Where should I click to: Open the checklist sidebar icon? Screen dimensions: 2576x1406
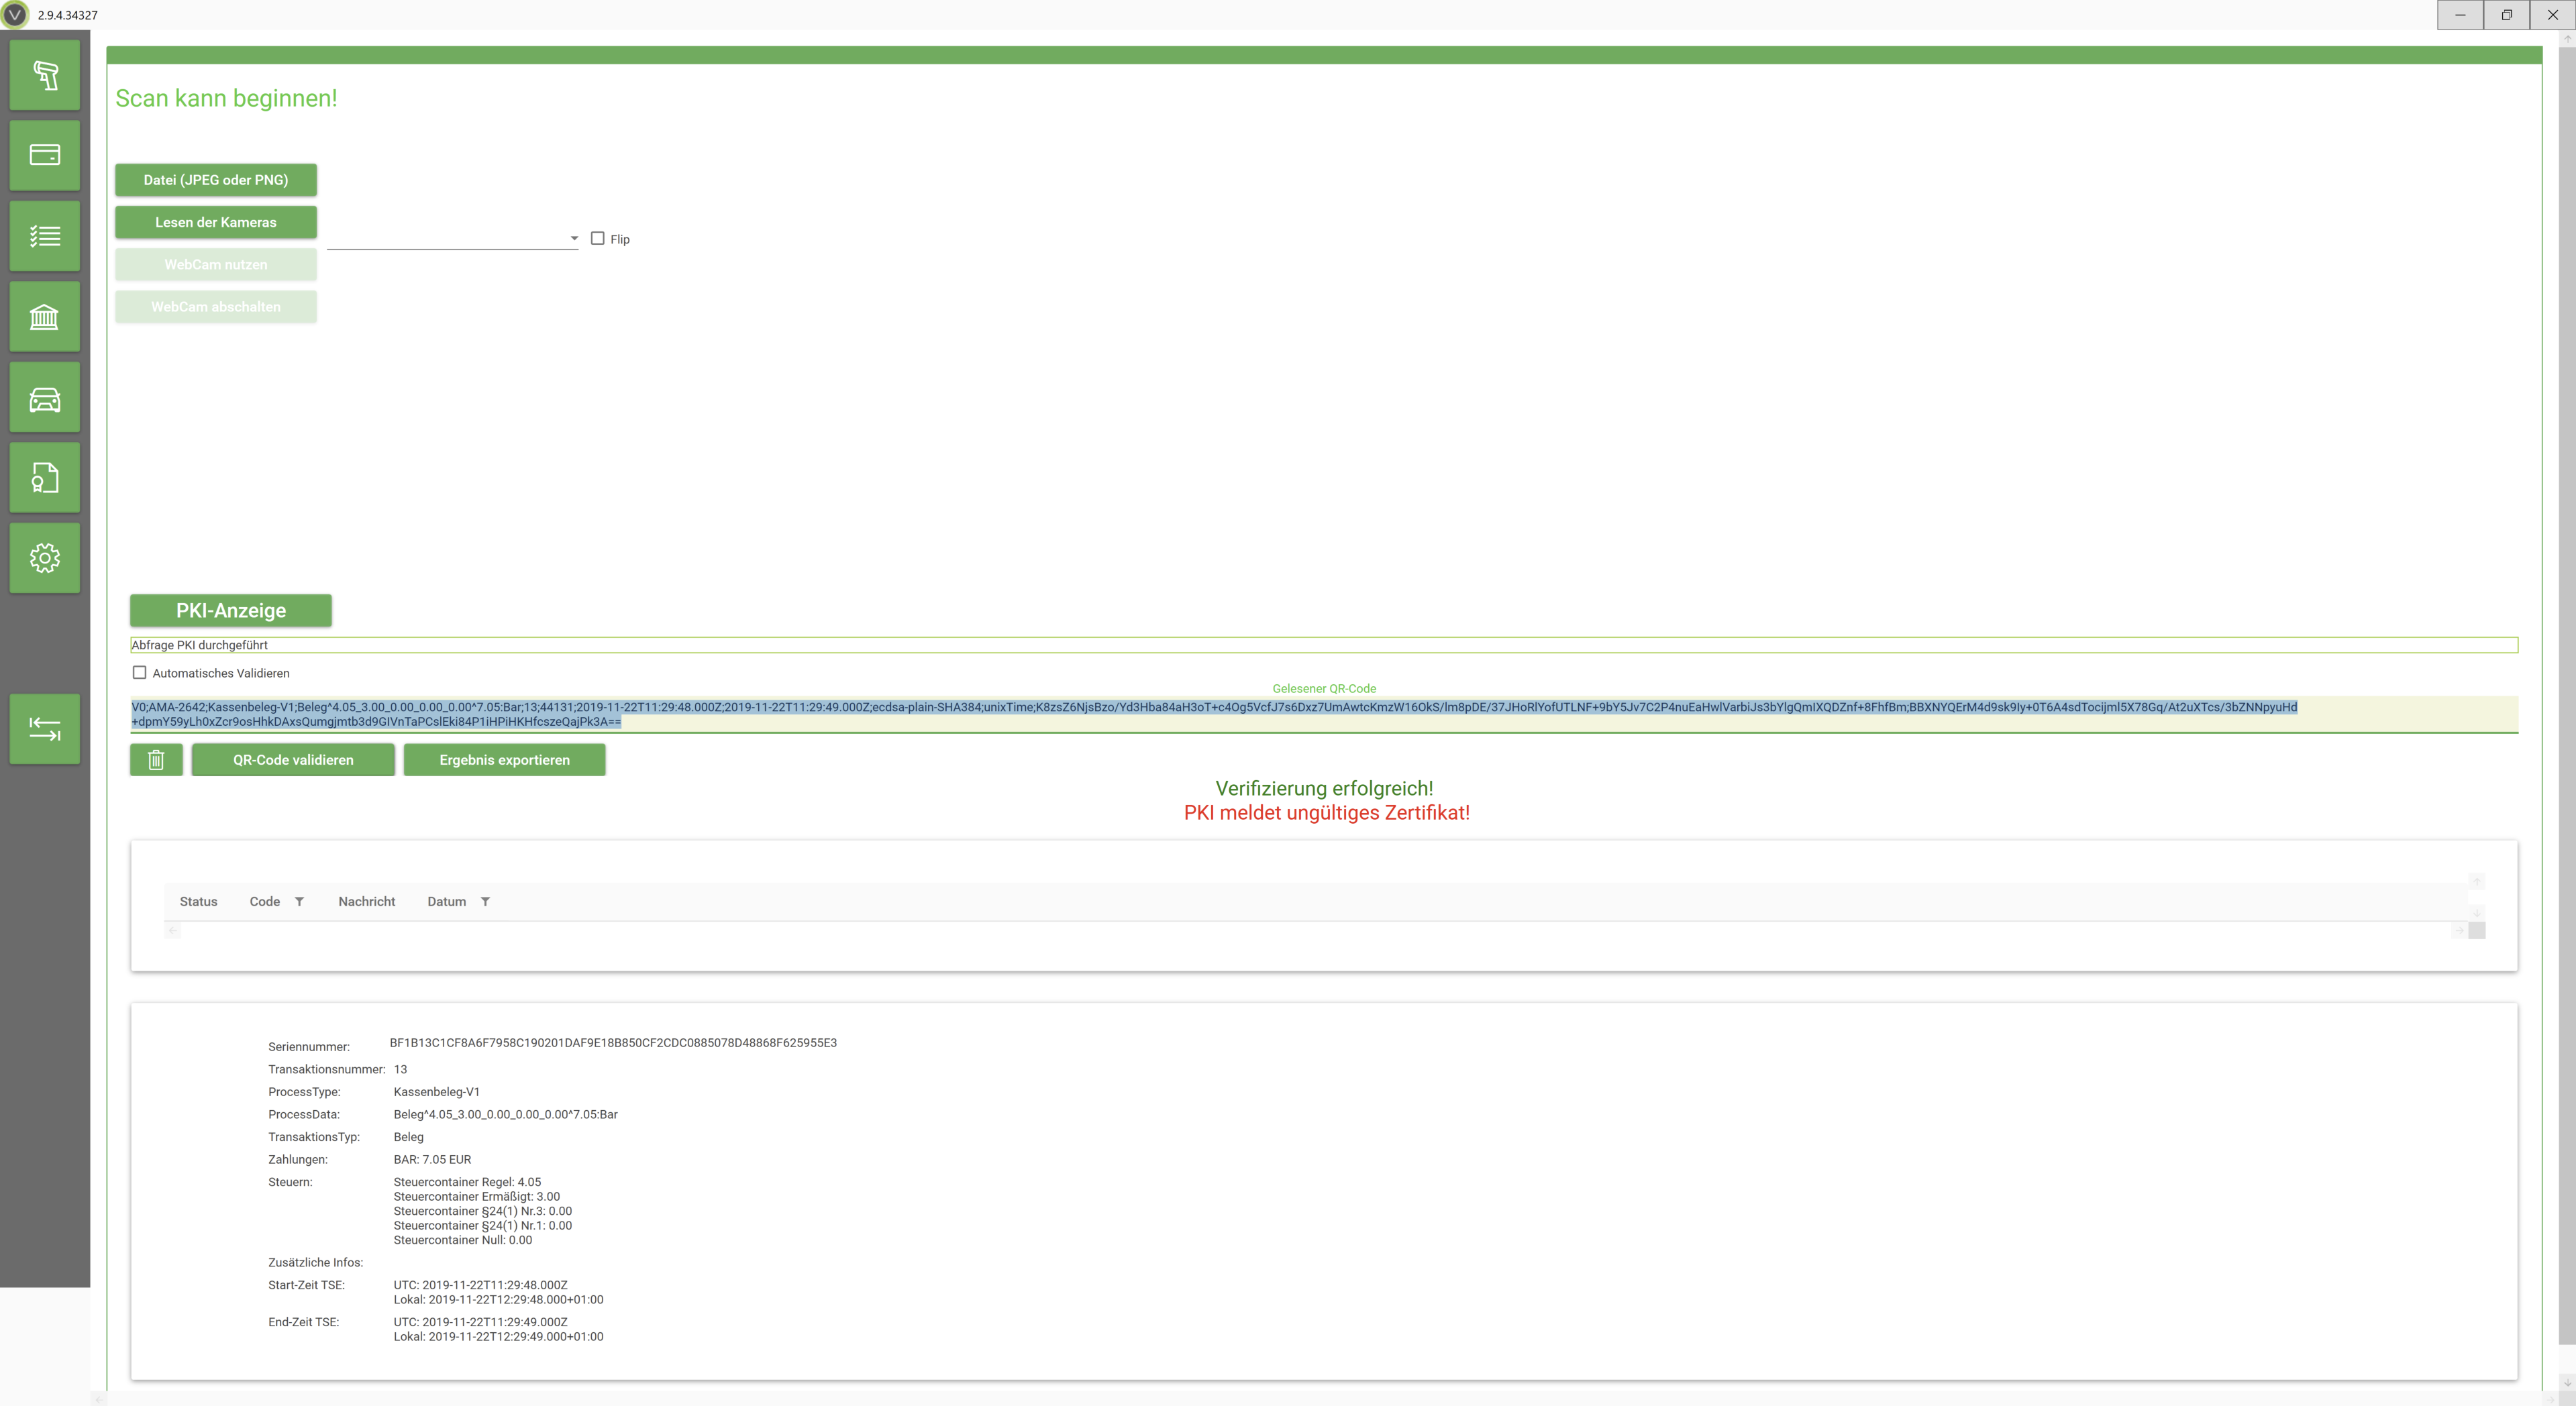coord(44,236)
